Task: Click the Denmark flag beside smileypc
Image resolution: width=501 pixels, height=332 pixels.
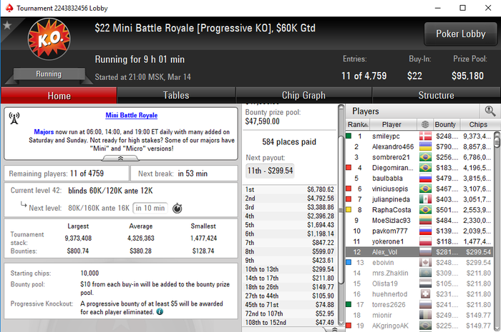Action: (x=425, y=136)
